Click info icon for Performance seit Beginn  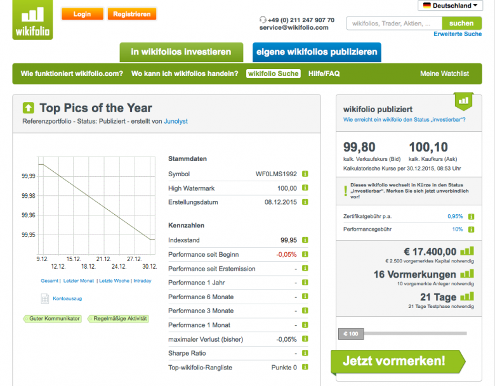click(x=305, y=254)
